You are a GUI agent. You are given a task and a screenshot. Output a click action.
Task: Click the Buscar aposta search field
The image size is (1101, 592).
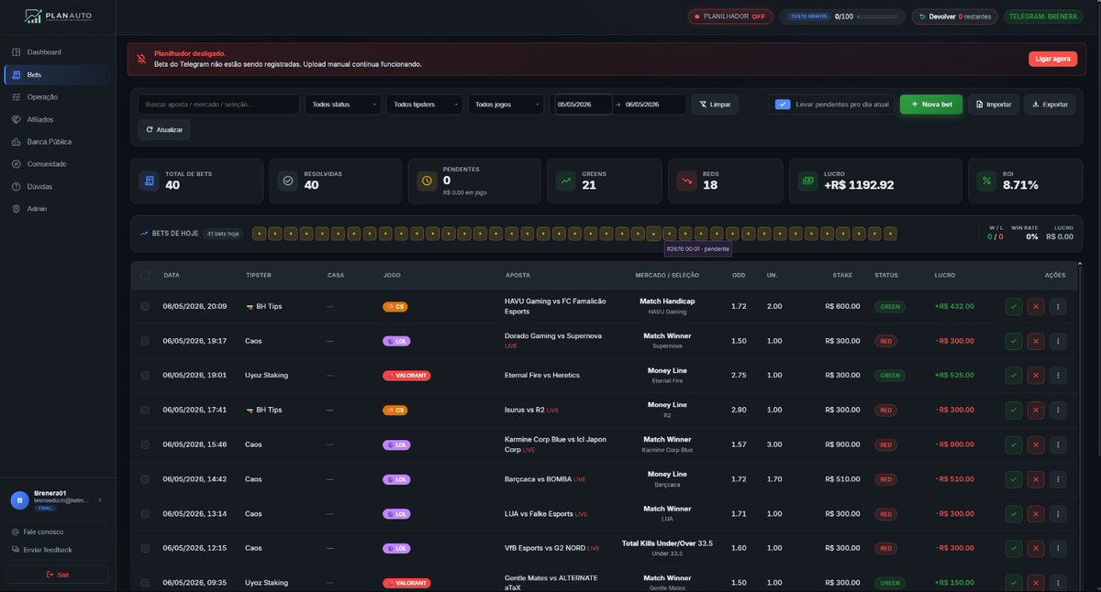tap(218, 104)
